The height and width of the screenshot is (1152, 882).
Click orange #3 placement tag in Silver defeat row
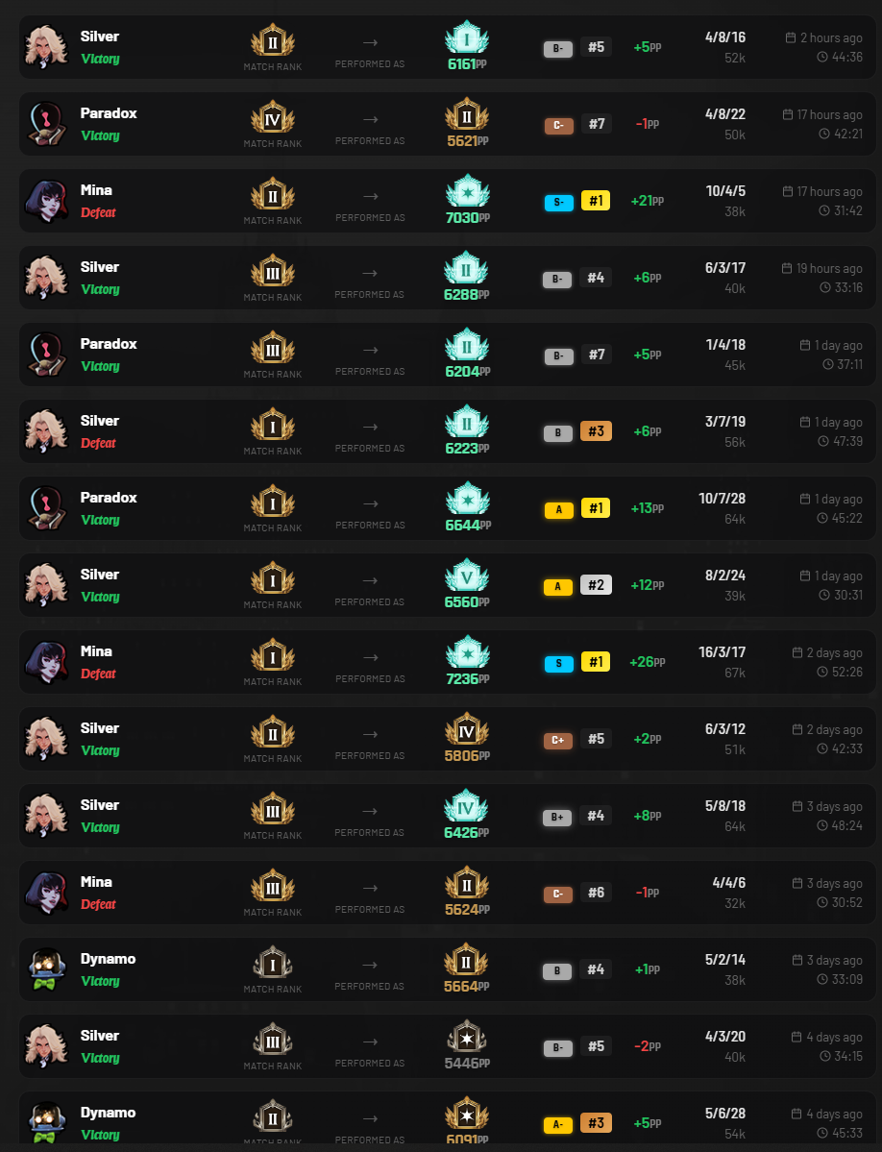[596, 431]
